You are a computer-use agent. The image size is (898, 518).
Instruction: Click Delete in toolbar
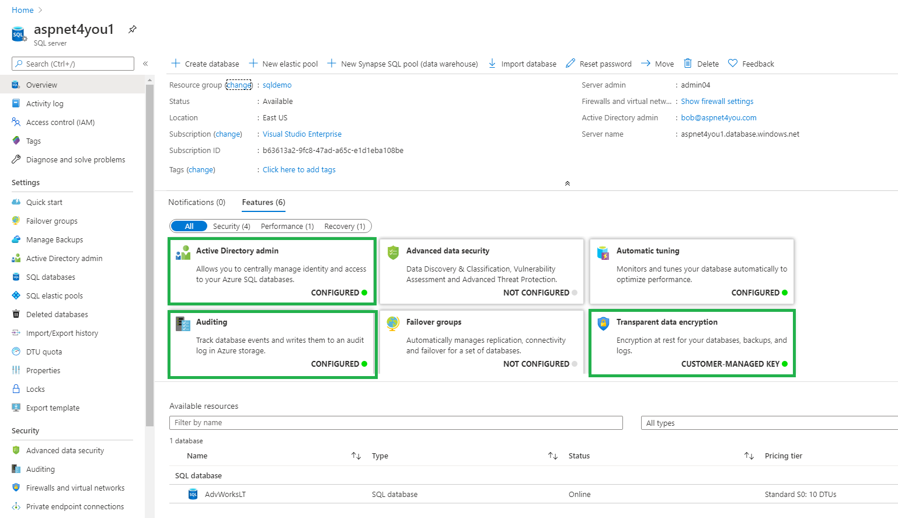point(701,64)
